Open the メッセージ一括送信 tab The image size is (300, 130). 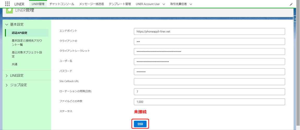tap(91, 4)
